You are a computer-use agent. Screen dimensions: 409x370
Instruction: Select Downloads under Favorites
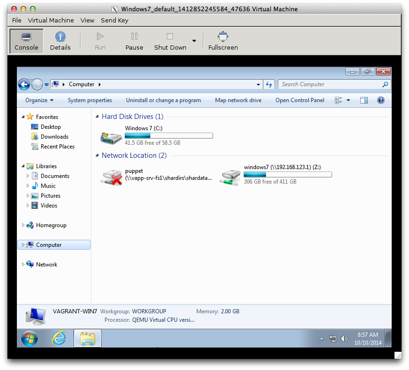pos(54,137)
